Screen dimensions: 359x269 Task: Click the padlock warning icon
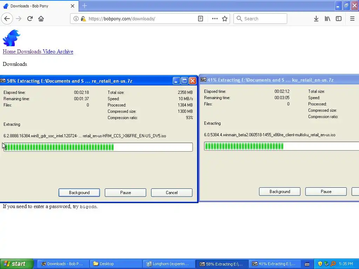(x=83, y=19)
